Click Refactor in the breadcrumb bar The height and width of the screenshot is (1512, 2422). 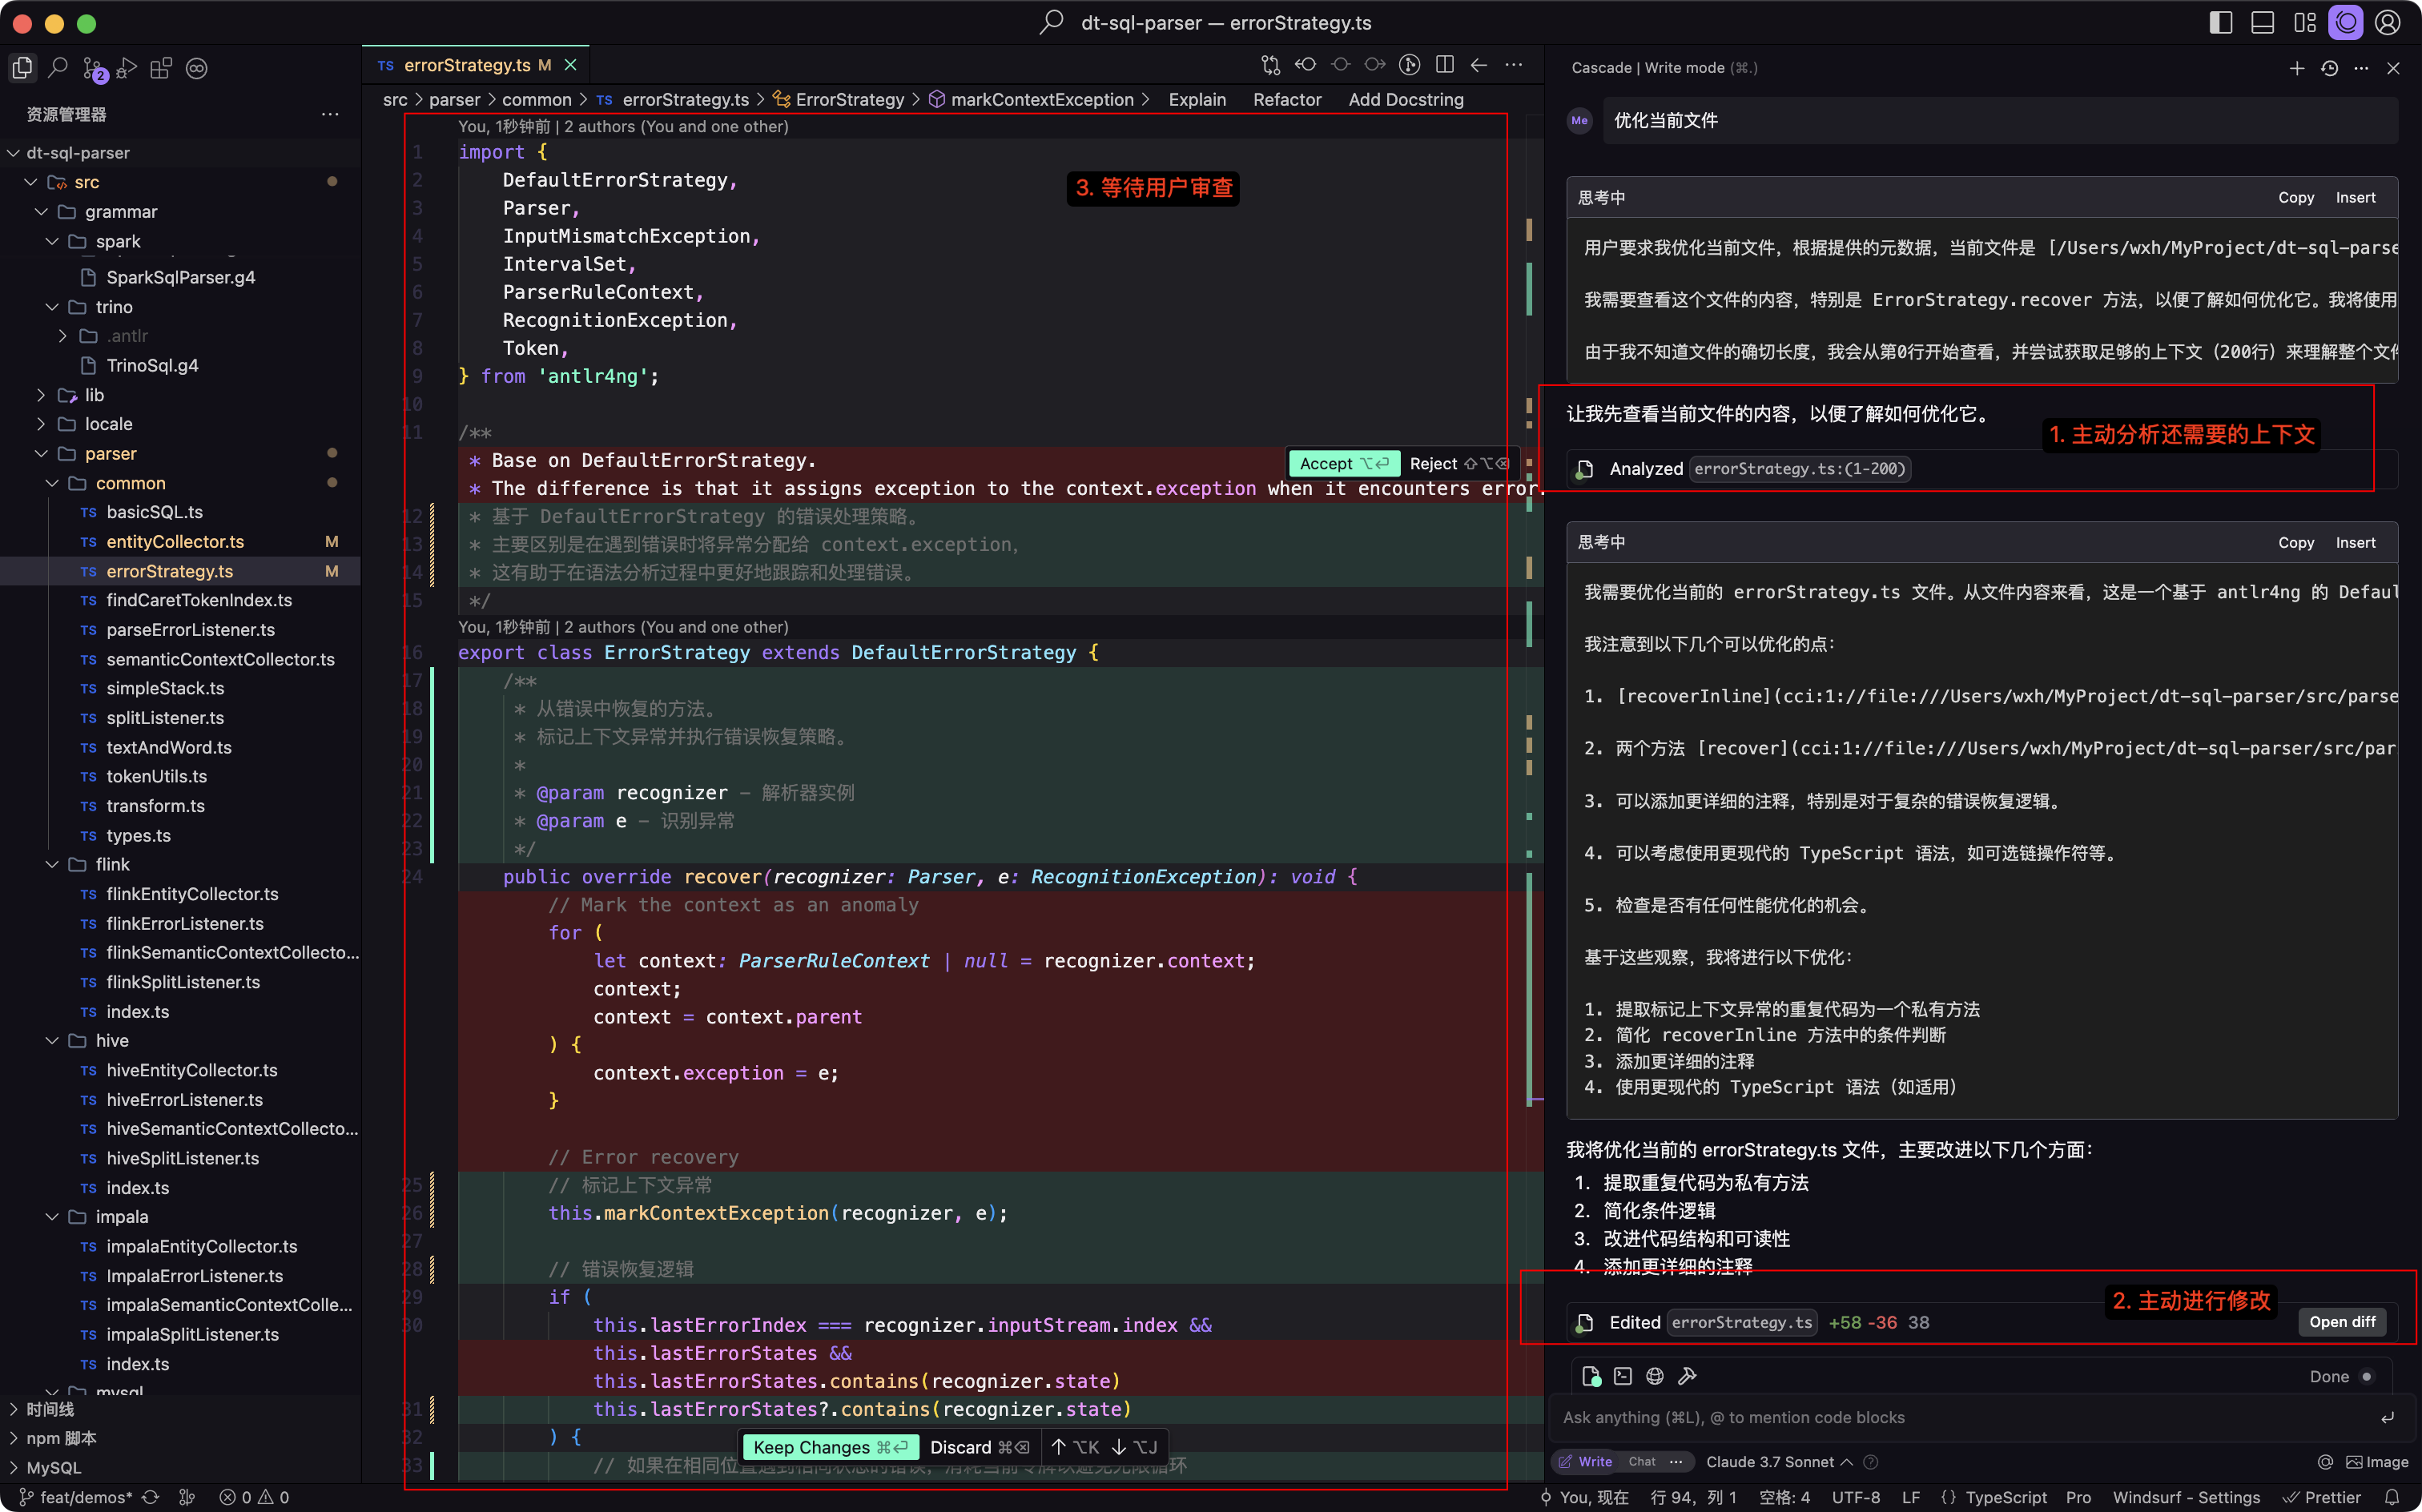pyautogui.click(x=1286, y=99)
